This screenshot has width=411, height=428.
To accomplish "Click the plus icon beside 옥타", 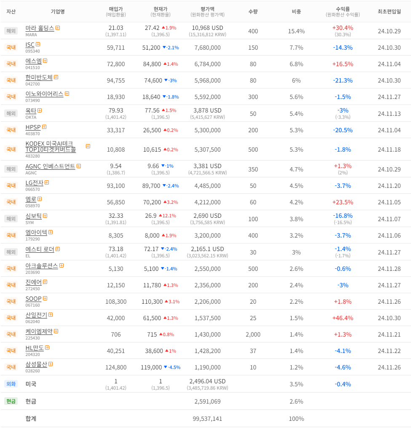I will pos(40,110).
